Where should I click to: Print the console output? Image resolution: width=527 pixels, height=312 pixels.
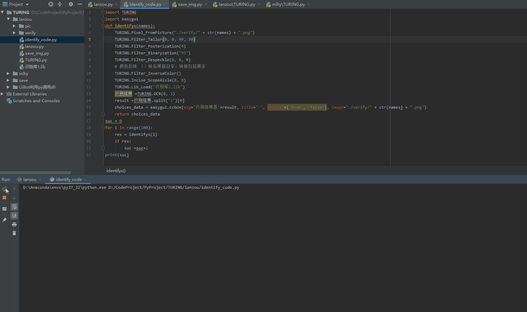coord(14,224)
